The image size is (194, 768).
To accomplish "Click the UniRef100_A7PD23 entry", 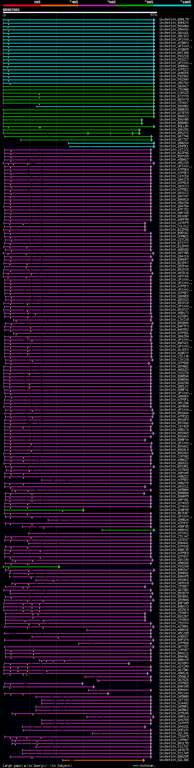I will (174, 70).
